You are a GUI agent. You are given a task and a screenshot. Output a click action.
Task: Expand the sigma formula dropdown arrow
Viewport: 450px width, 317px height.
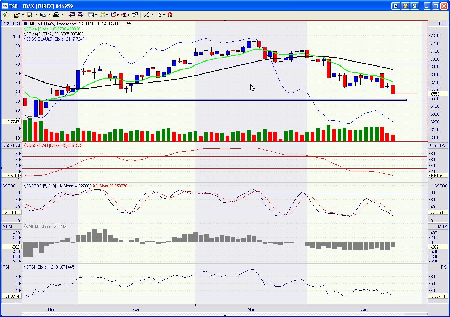[x=129, y=15]
